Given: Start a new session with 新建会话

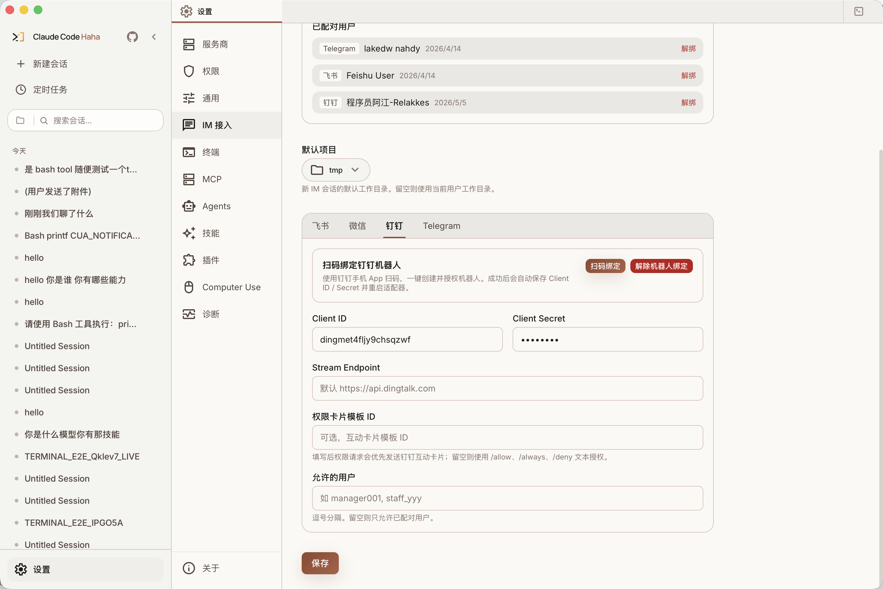Looking at the screenshot, I should (x=86, y=64).
